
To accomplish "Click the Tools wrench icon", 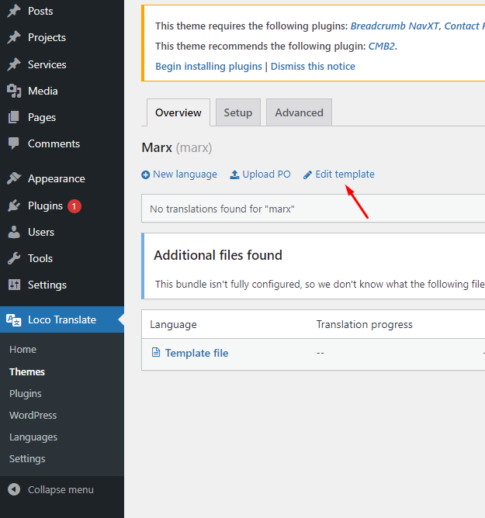I will (x=14, y=259).
